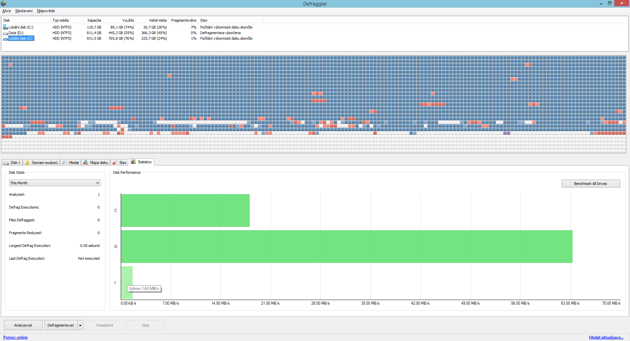Click the Analyzovat button
Image resolution: width=630 pixels, height=341 pixels.
click(23, 325)
